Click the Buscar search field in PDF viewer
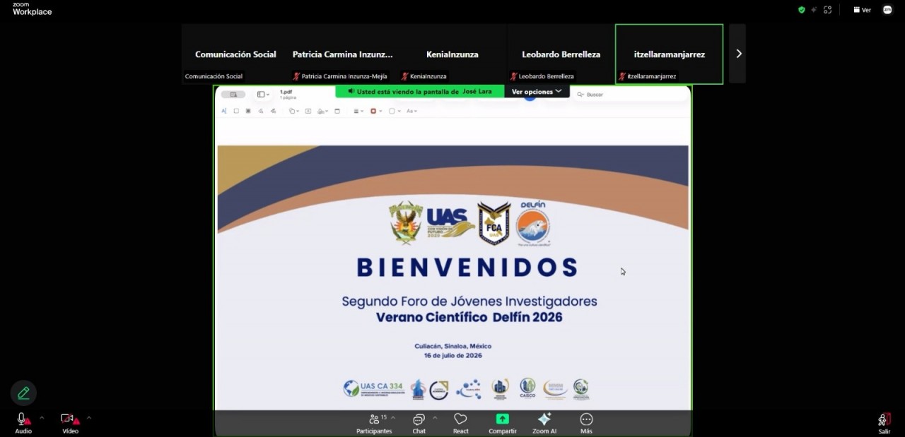Viewport: 905px width, 437px height. tap(629, 95)
